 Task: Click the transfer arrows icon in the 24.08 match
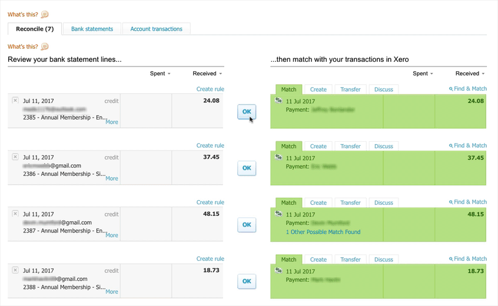pos(278,100)
